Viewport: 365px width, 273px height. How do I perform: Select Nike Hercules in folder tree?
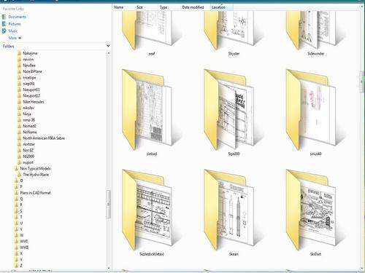34,102
